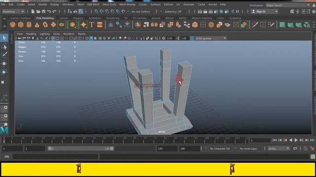
Task: Toggle select by component type button
Action: [x=80, y=11]
